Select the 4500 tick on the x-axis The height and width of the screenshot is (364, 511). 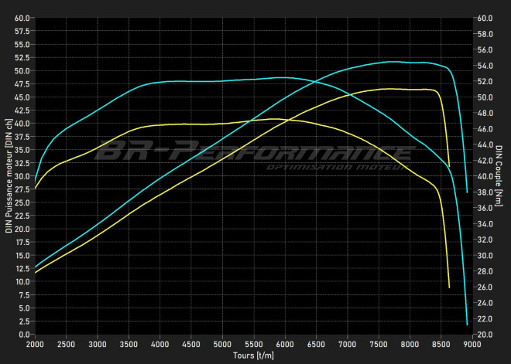(191, 344)
